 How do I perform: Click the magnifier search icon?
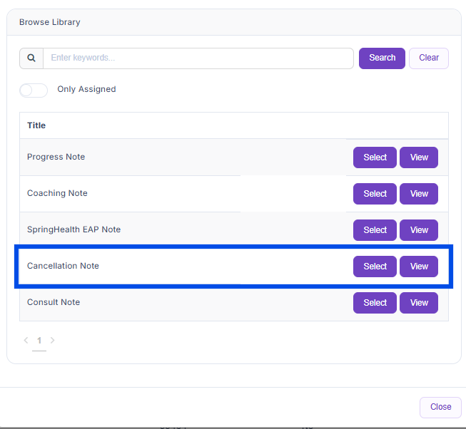(31, 58)
